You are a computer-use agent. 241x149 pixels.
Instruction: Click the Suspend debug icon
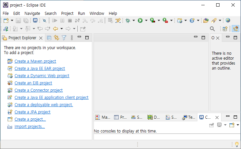click(62, 20)
